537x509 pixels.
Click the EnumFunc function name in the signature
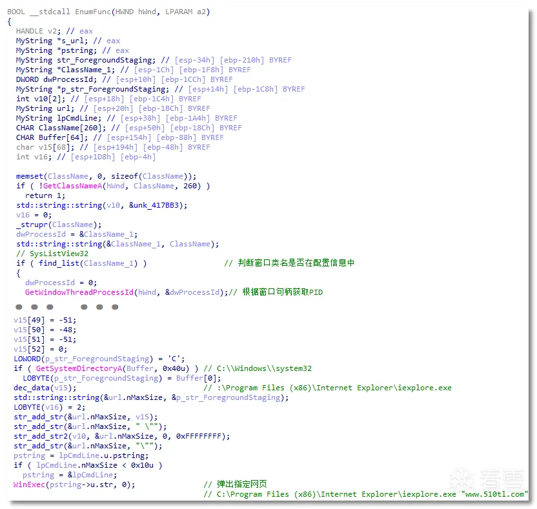click(93, 12)
